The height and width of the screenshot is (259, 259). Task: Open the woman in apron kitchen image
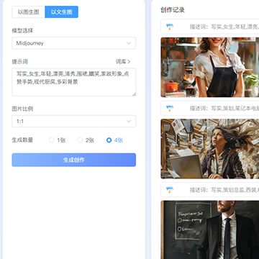point(210,67)
